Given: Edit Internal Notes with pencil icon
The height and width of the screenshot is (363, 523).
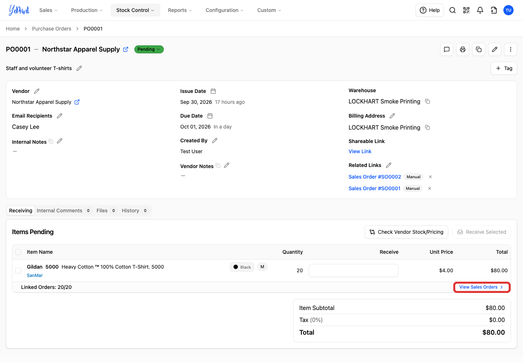Looking at the screenshot, I should click(x=60, y=141).
